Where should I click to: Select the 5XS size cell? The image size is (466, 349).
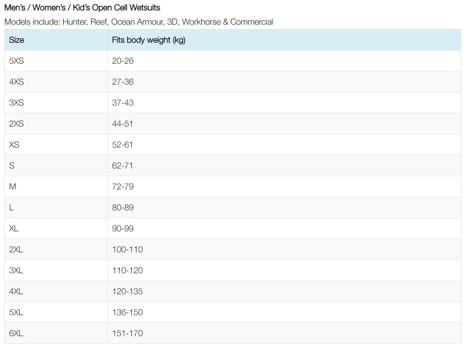click(x=17, y=61)
